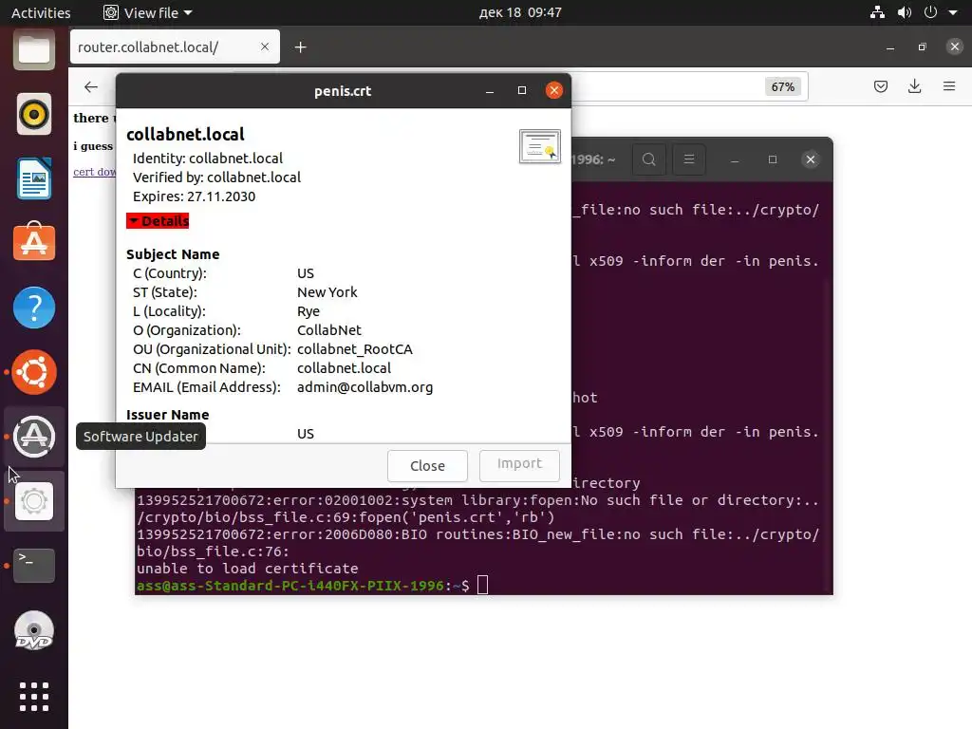Select the Rye locality value
The image size is (972, 729).
pyautogui.click(x=308, y=311)
